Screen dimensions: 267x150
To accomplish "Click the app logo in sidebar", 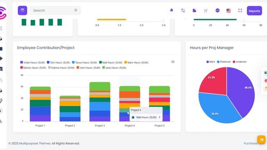I will (x=3, y=13).
